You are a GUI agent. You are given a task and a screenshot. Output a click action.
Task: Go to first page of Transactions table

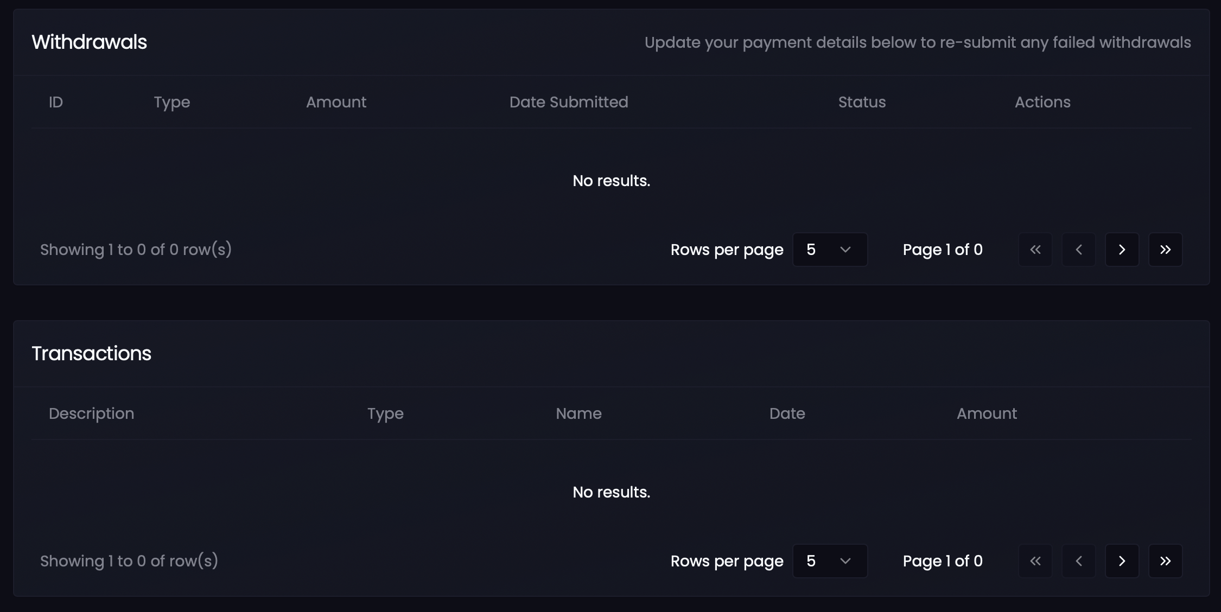1035,561
